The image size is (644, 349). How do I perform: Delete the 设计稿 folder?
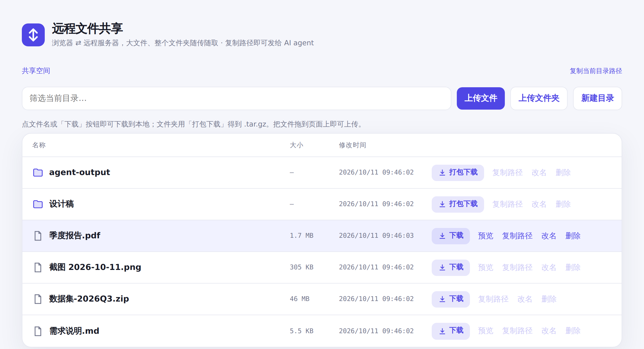click(563, 204)
